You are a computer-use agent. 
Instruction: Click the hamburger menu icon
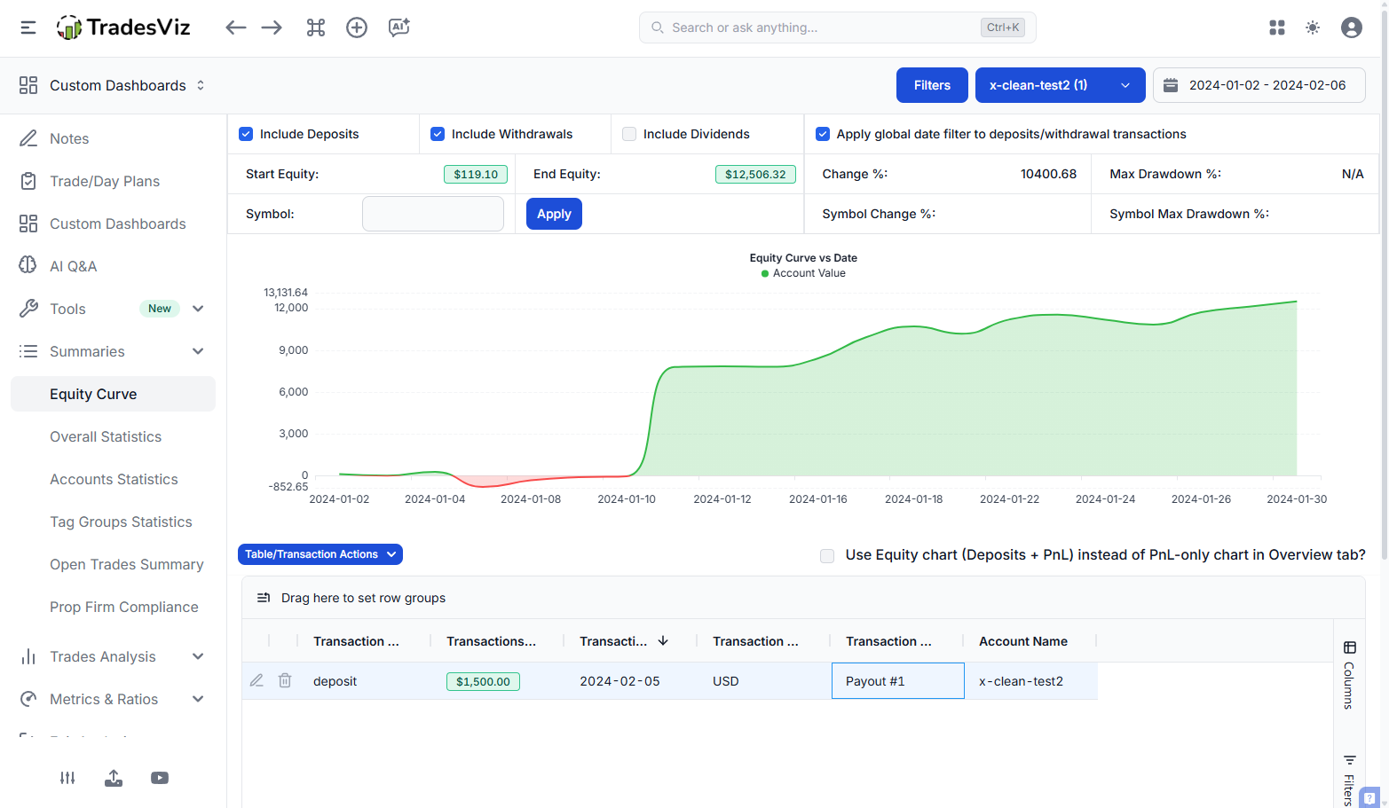[x=28, y=27]
